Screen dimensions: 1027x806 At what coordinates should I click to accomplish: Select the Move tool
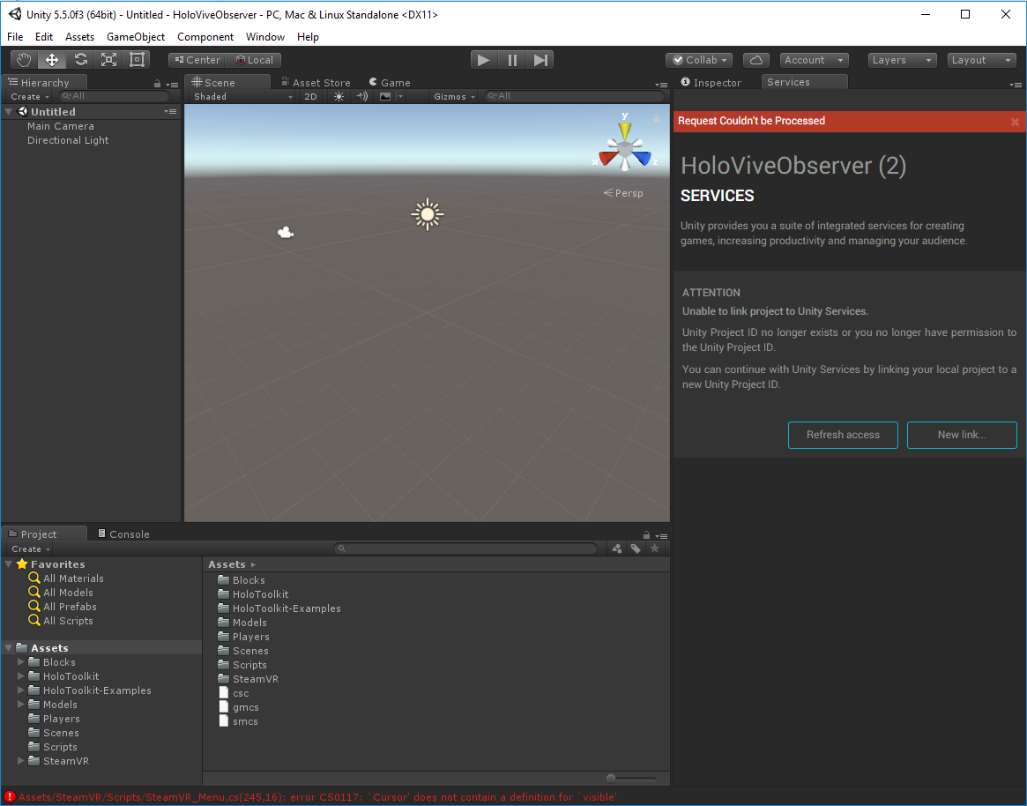[x=52, y=60]
